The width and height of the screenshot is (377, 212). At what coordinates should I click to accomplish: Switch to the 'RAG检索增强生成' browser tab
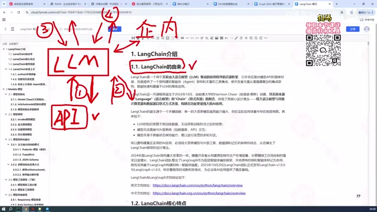[x=232, y=4]
